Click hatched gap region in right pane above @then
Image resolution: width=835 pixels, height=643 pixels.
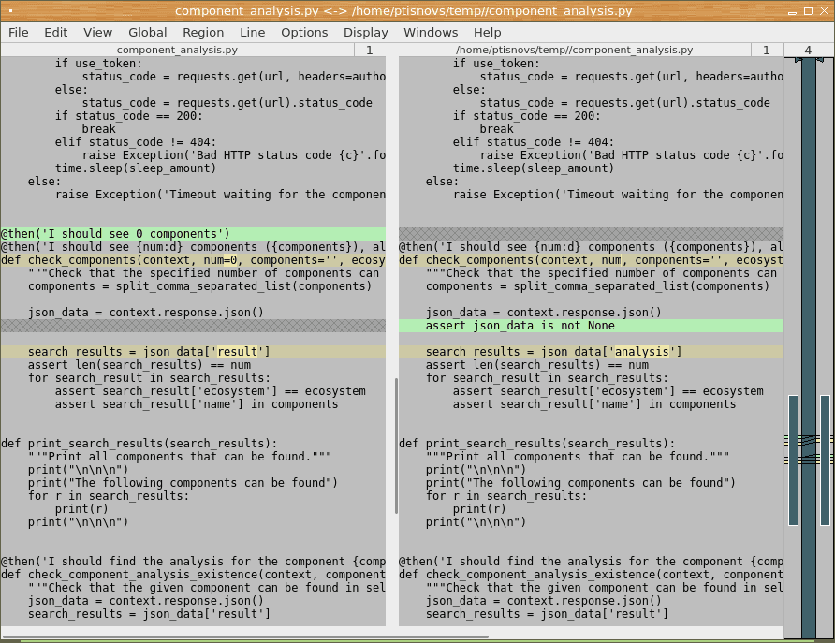(x=591, y=234)
